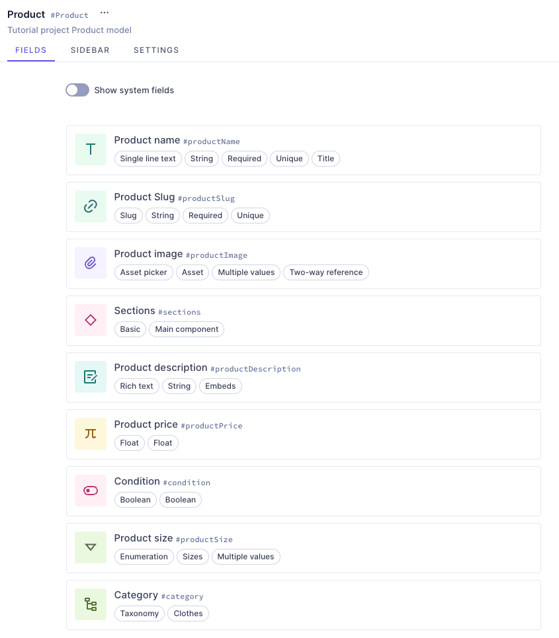Enable the Show system fields toggle
This screenshot has width=559, height=638.
[x=77, y=90]
